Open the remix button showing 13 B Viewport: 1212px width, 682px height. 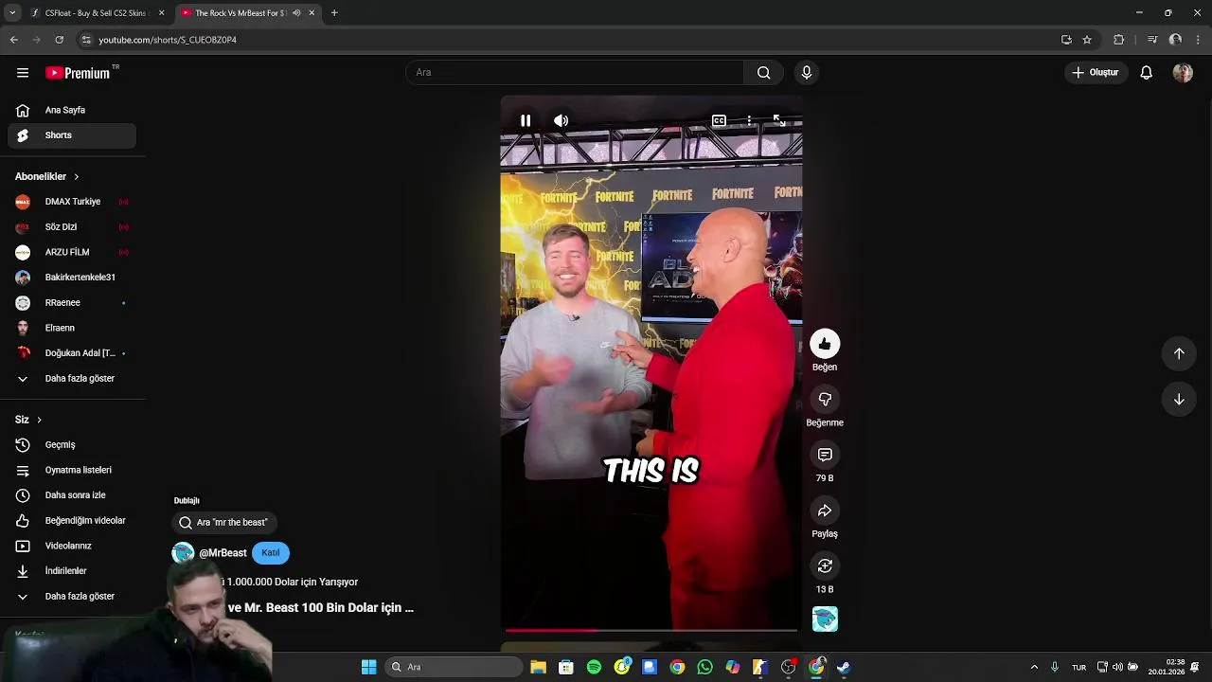click(x=825, y=566)
